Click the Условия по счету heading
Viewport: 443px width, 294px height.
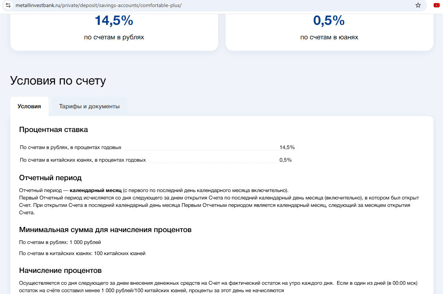coord(58,81)
